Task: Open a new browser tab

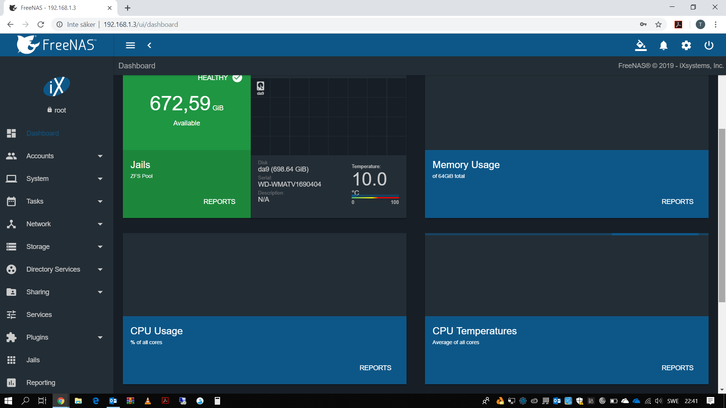Action: [128, 8]
